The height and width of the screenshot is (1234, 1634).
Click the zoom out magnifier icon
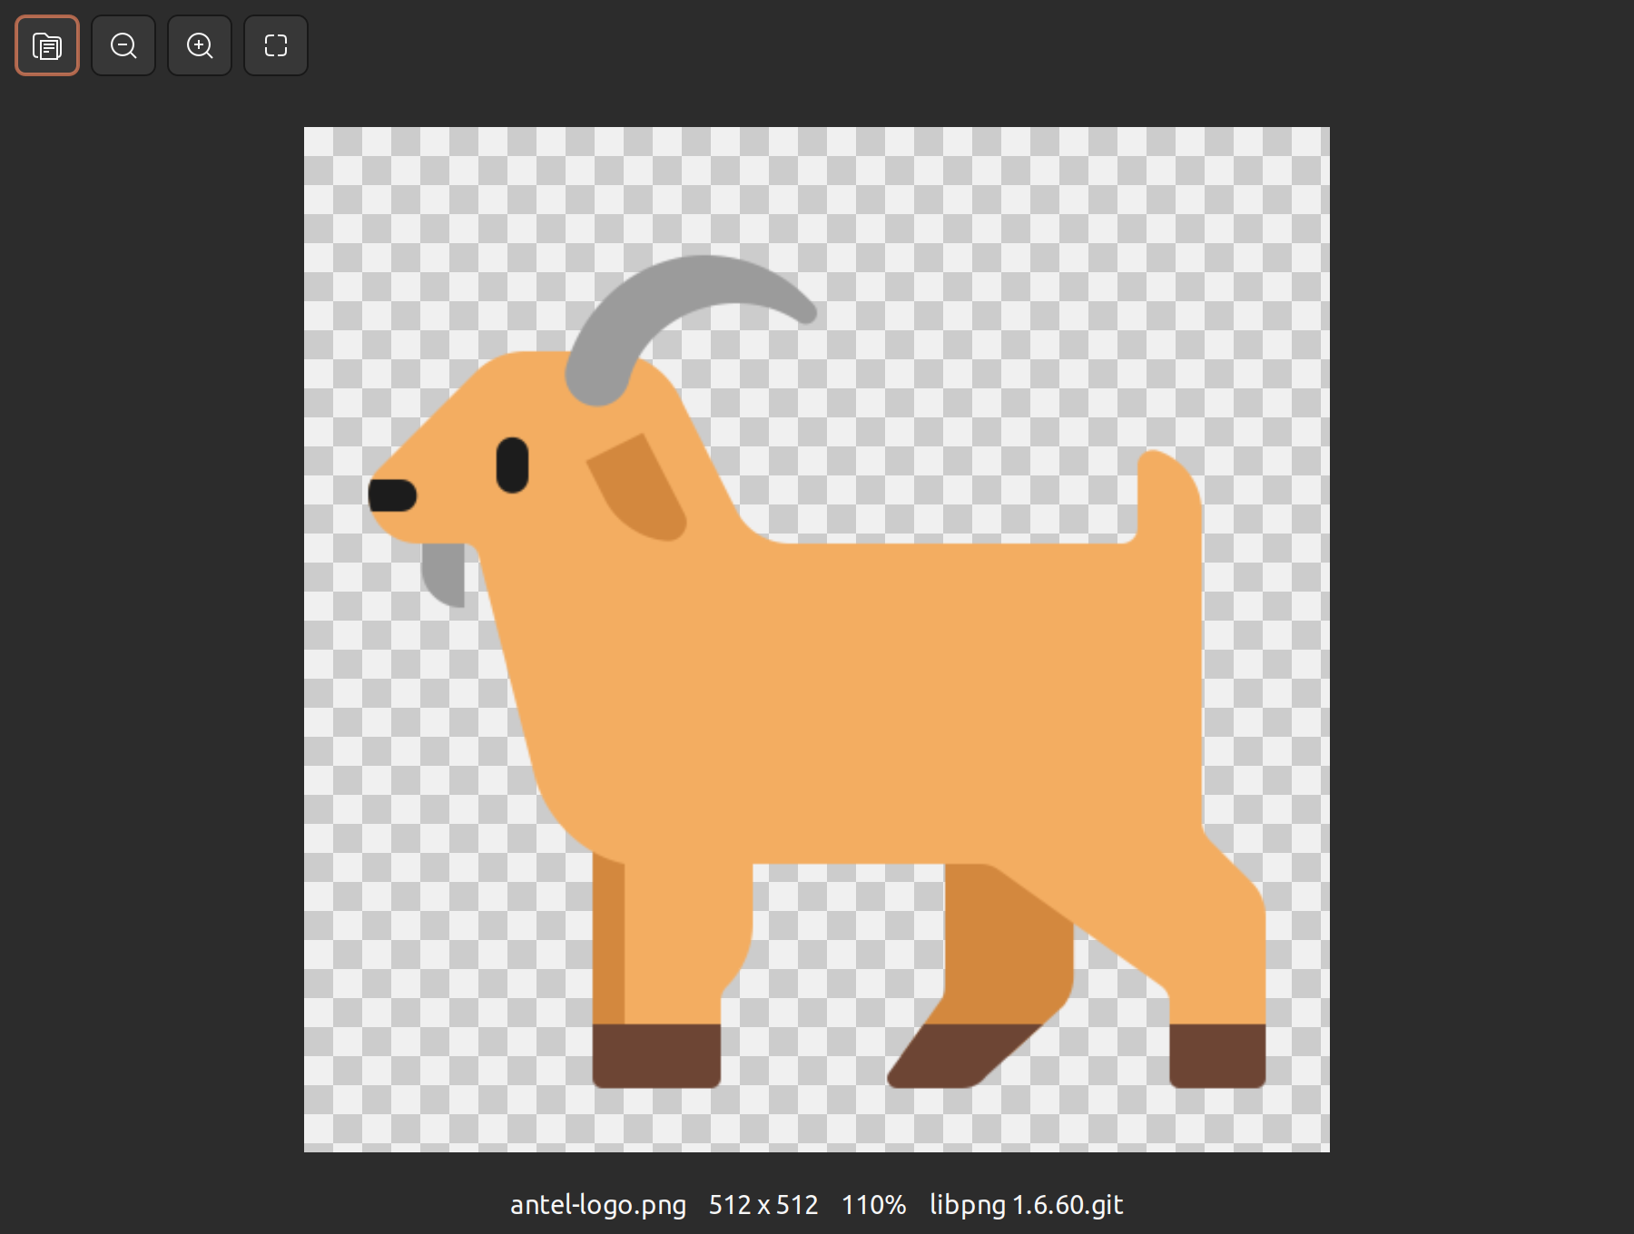123,45
